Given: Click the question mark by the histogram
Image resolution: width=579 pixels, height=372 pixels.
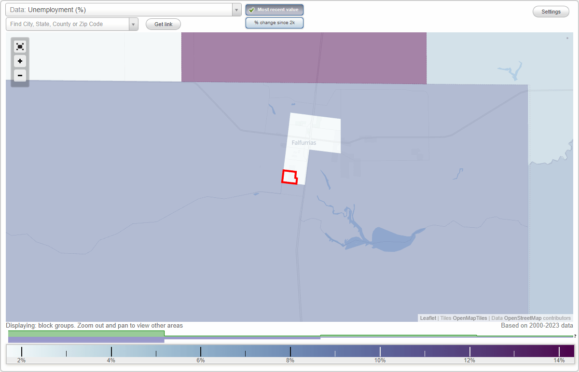Looking at the screenshot, I should coord(575,336).
